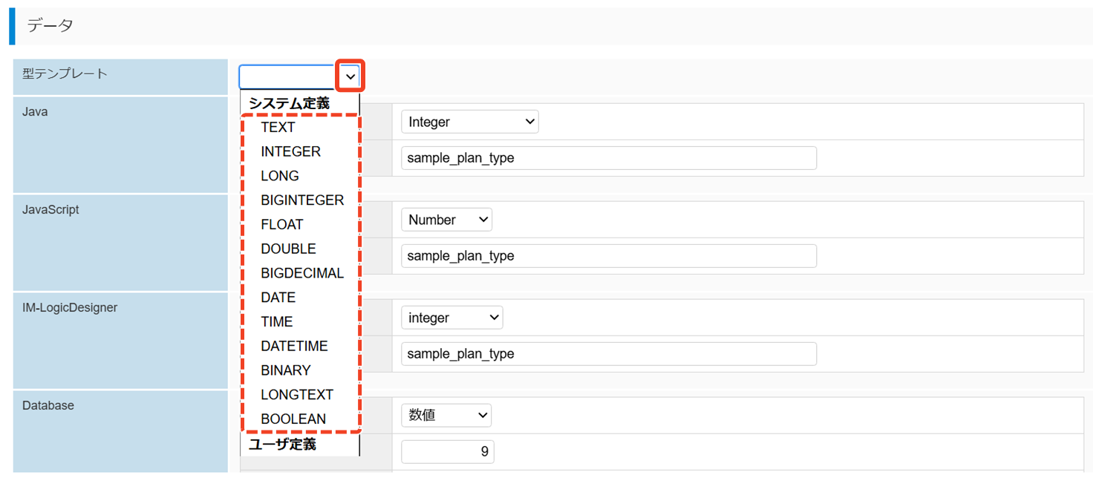Open the 型テンプレート dropdown arrow
Viewport: 1102px width, 478px height.
[x=350, y=76]
